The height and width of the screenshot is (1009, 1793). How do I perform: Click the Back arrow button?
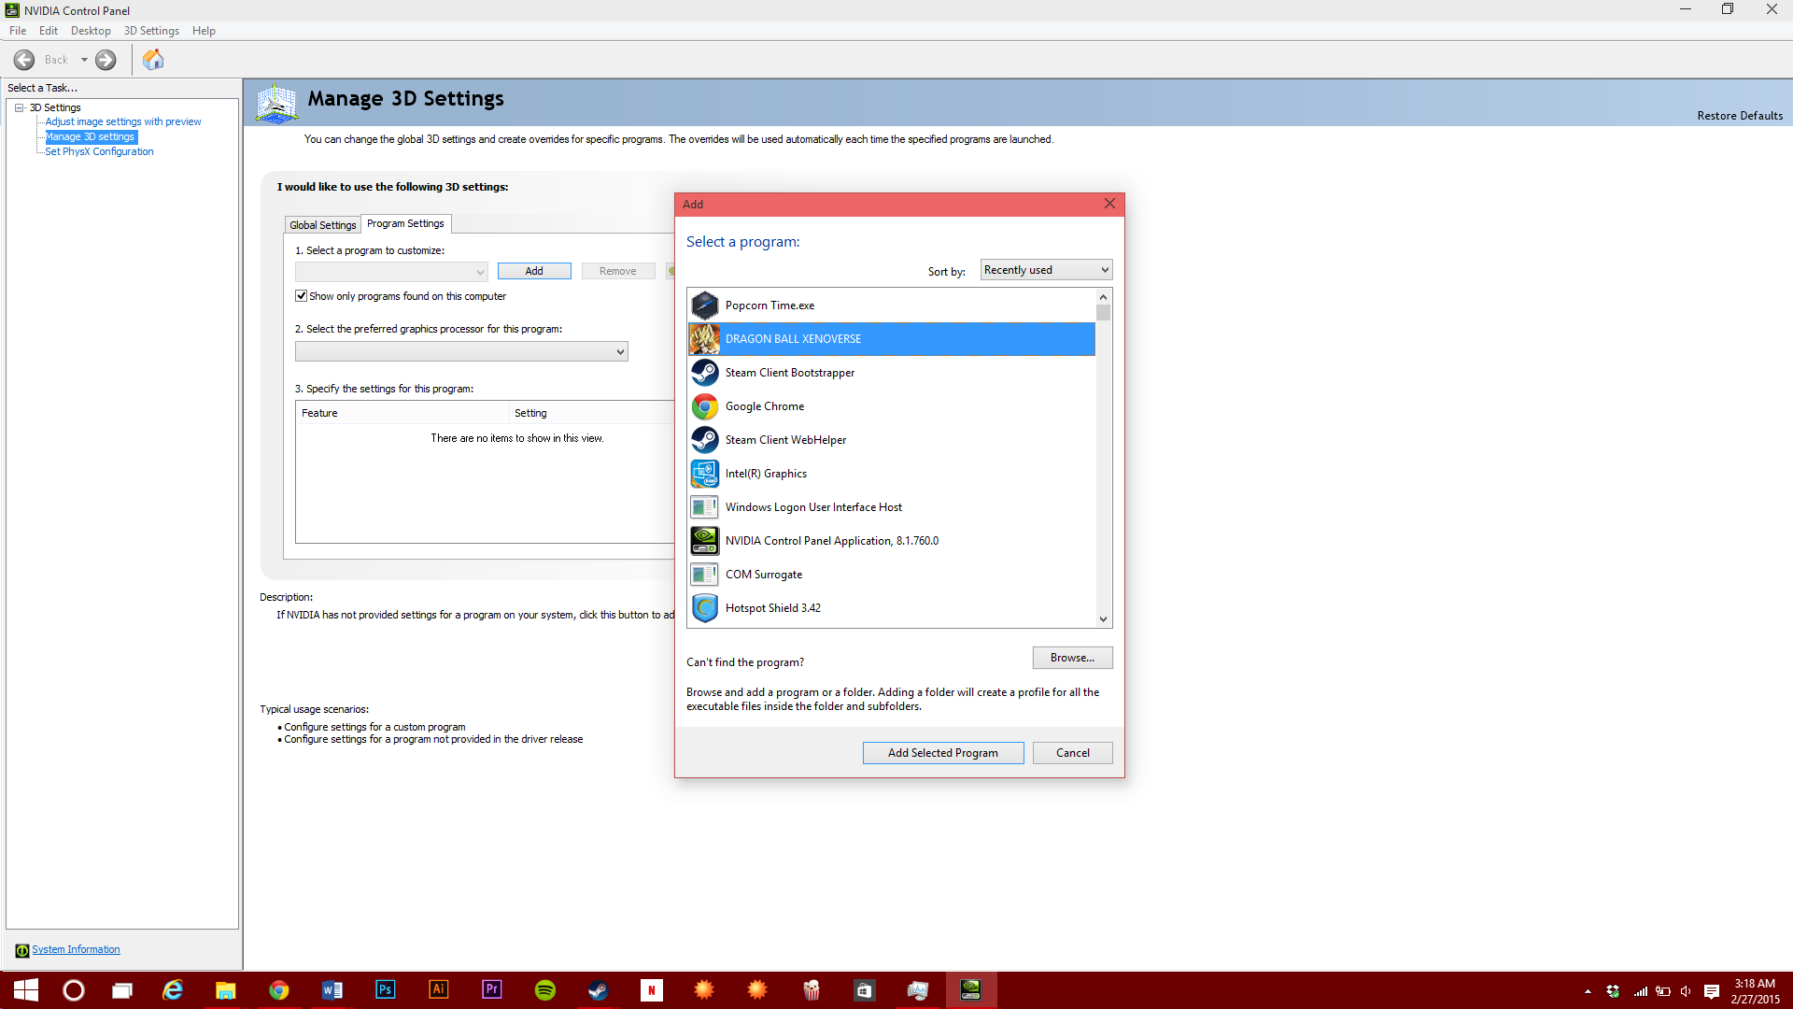coord(24,60)
